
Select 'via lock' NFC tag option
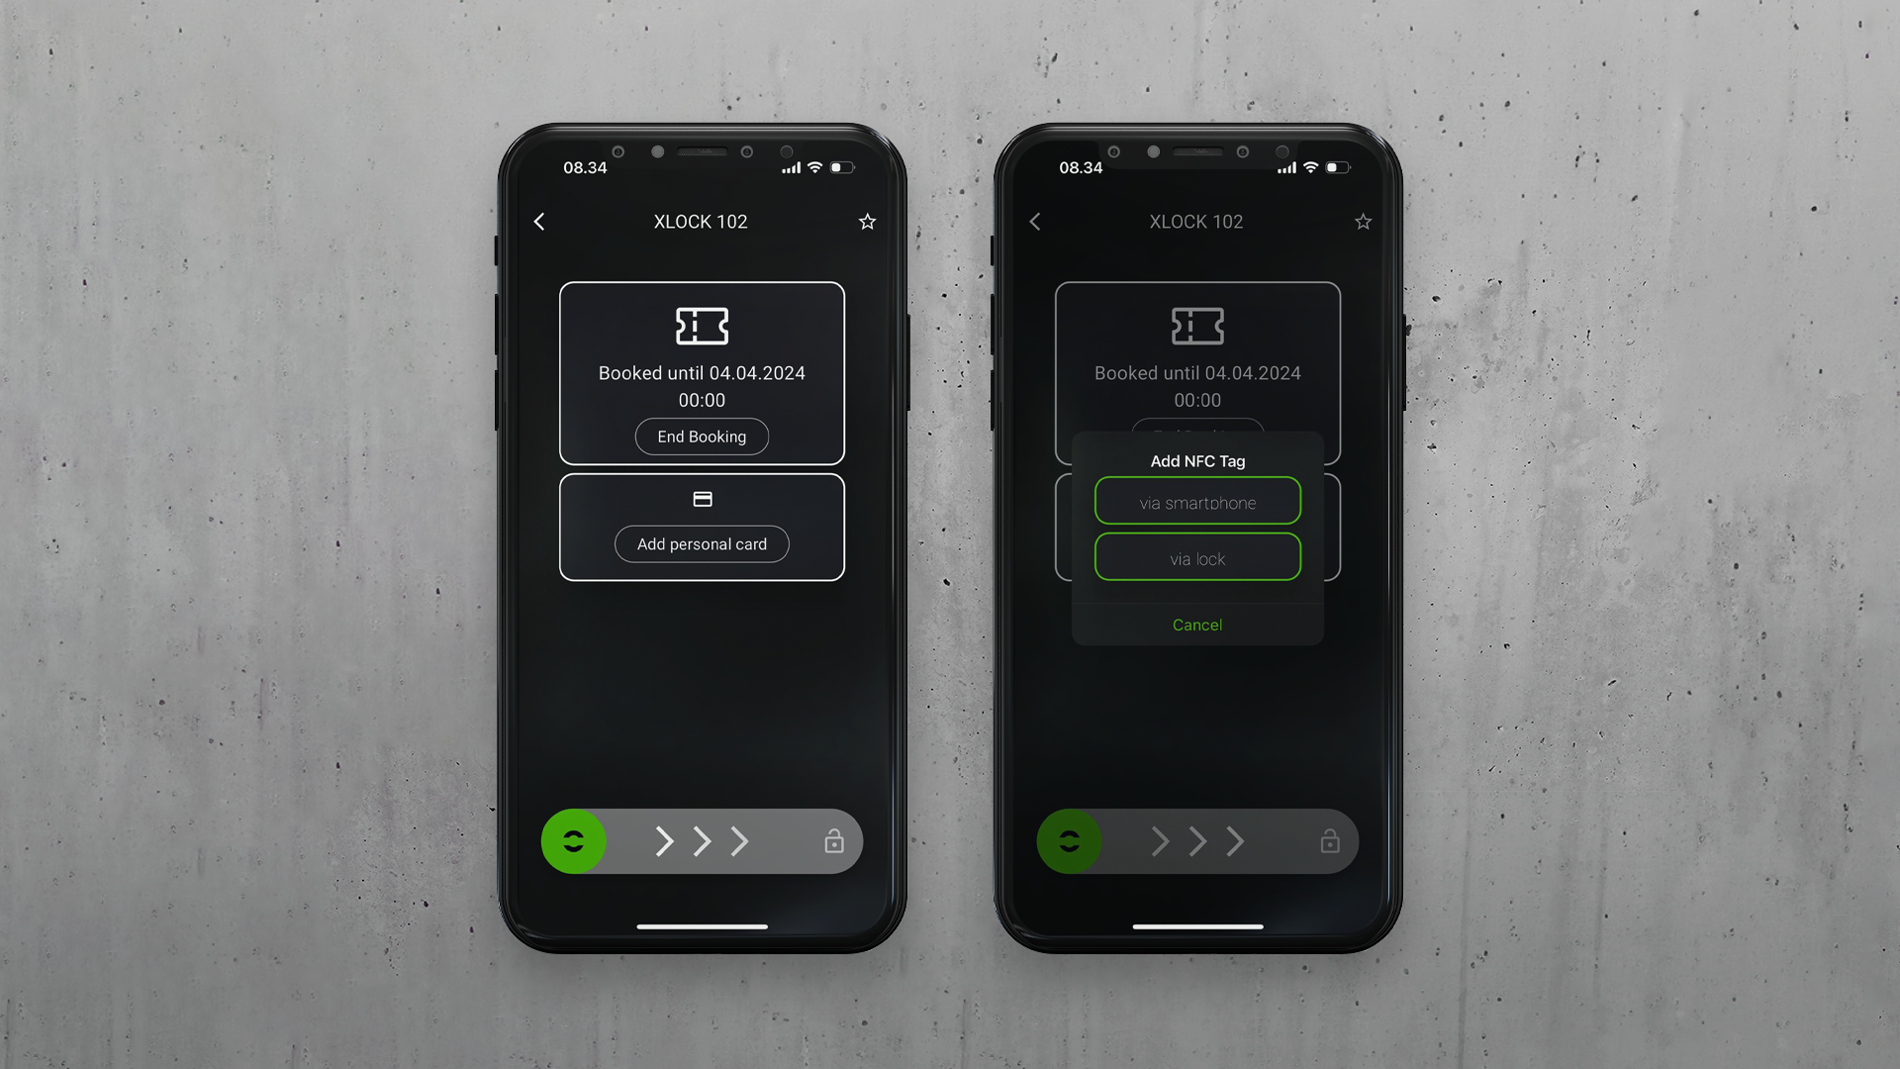(1196, 557)
